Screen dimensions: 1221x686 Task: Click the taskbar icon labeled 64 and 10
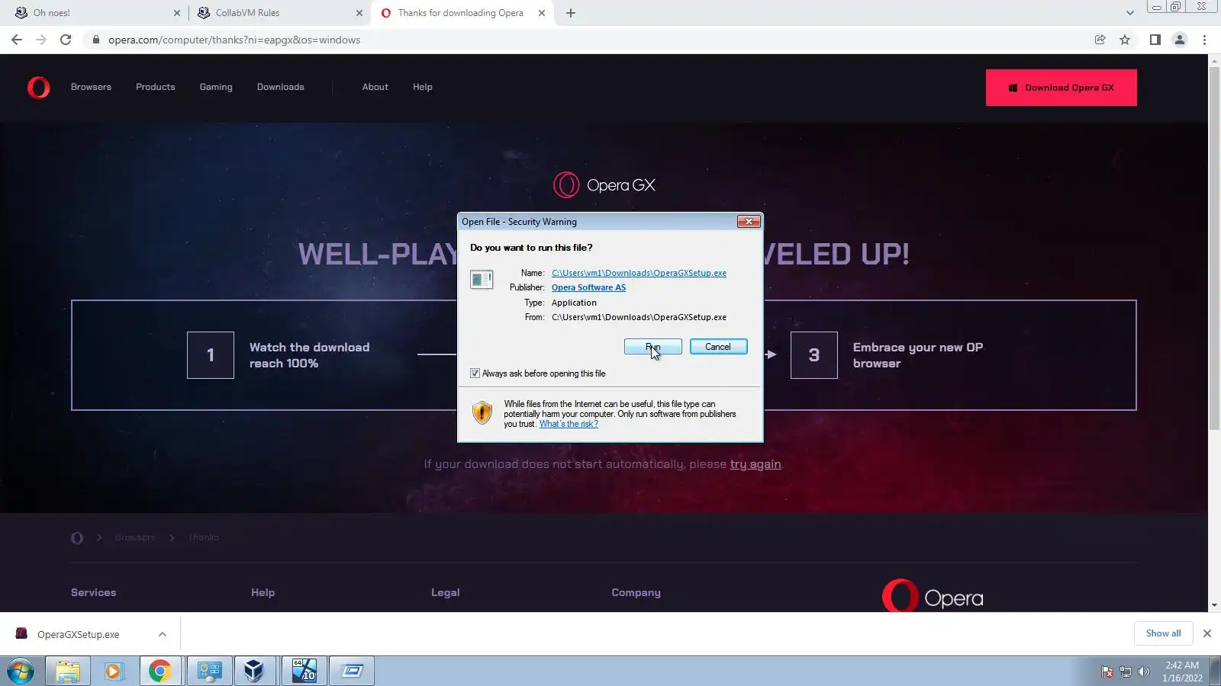tap(304, 672)
